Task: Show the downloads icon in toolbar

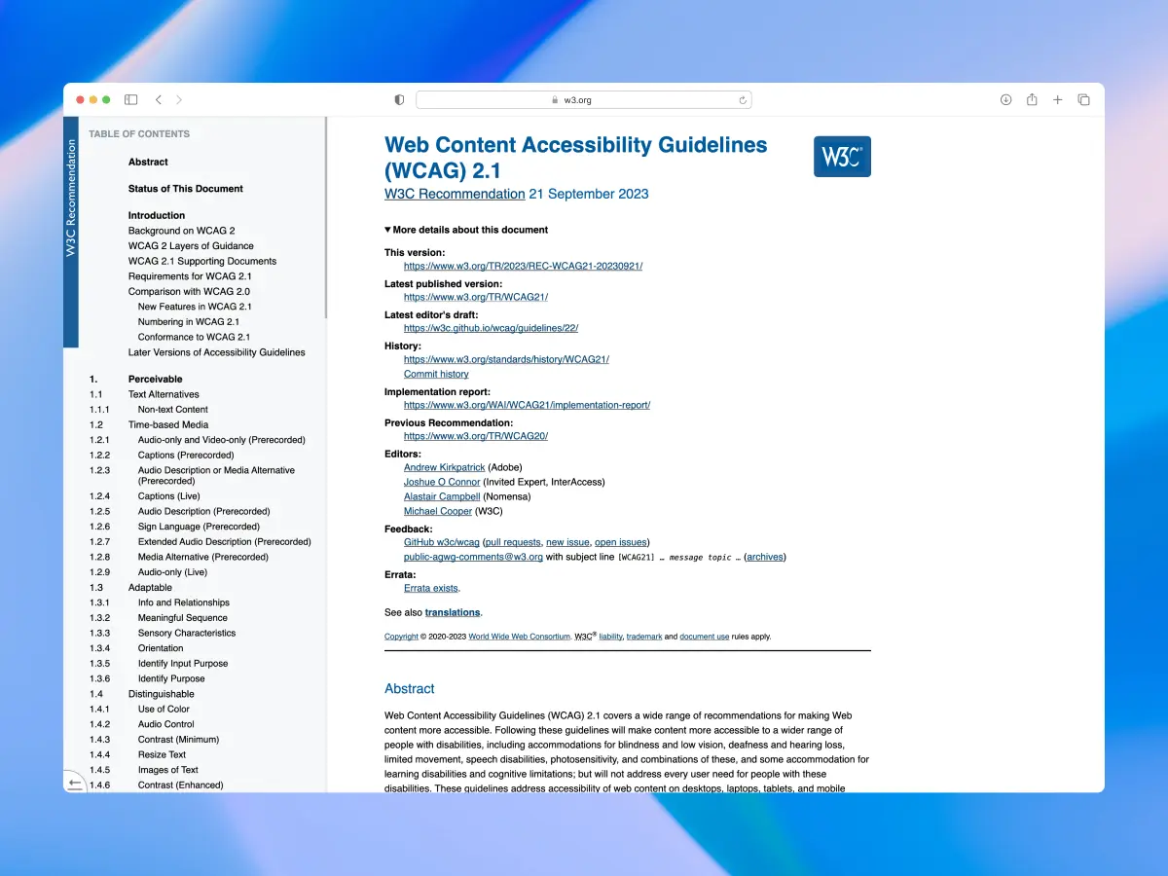Action: pos(1006,99)
